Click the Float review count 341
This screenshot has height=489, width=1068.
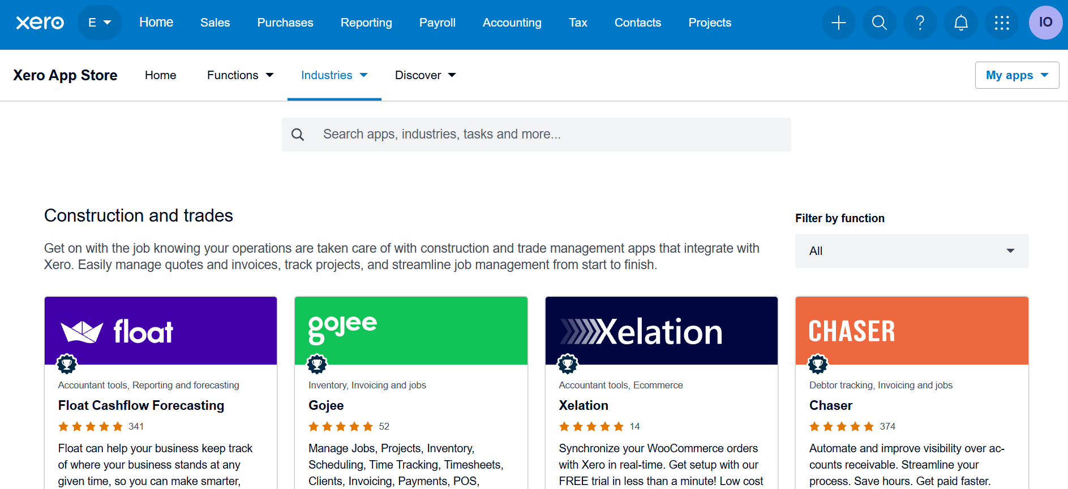pos(136,426)
